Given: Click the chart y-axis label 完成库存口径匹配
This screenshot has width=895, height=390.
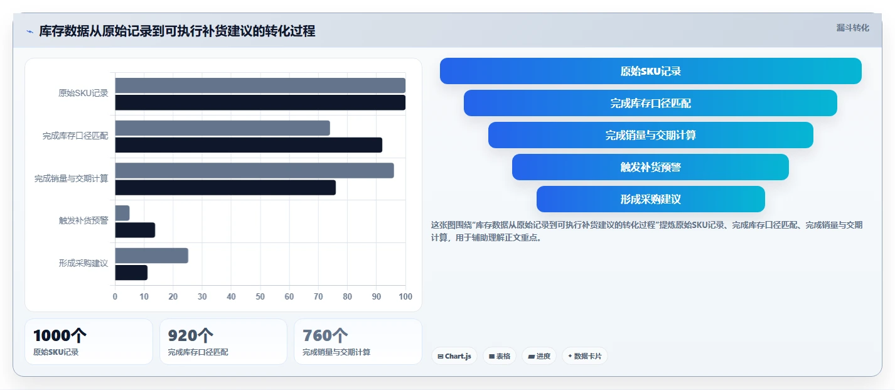Looking at the screenshot, I should [x=75, y=136].
